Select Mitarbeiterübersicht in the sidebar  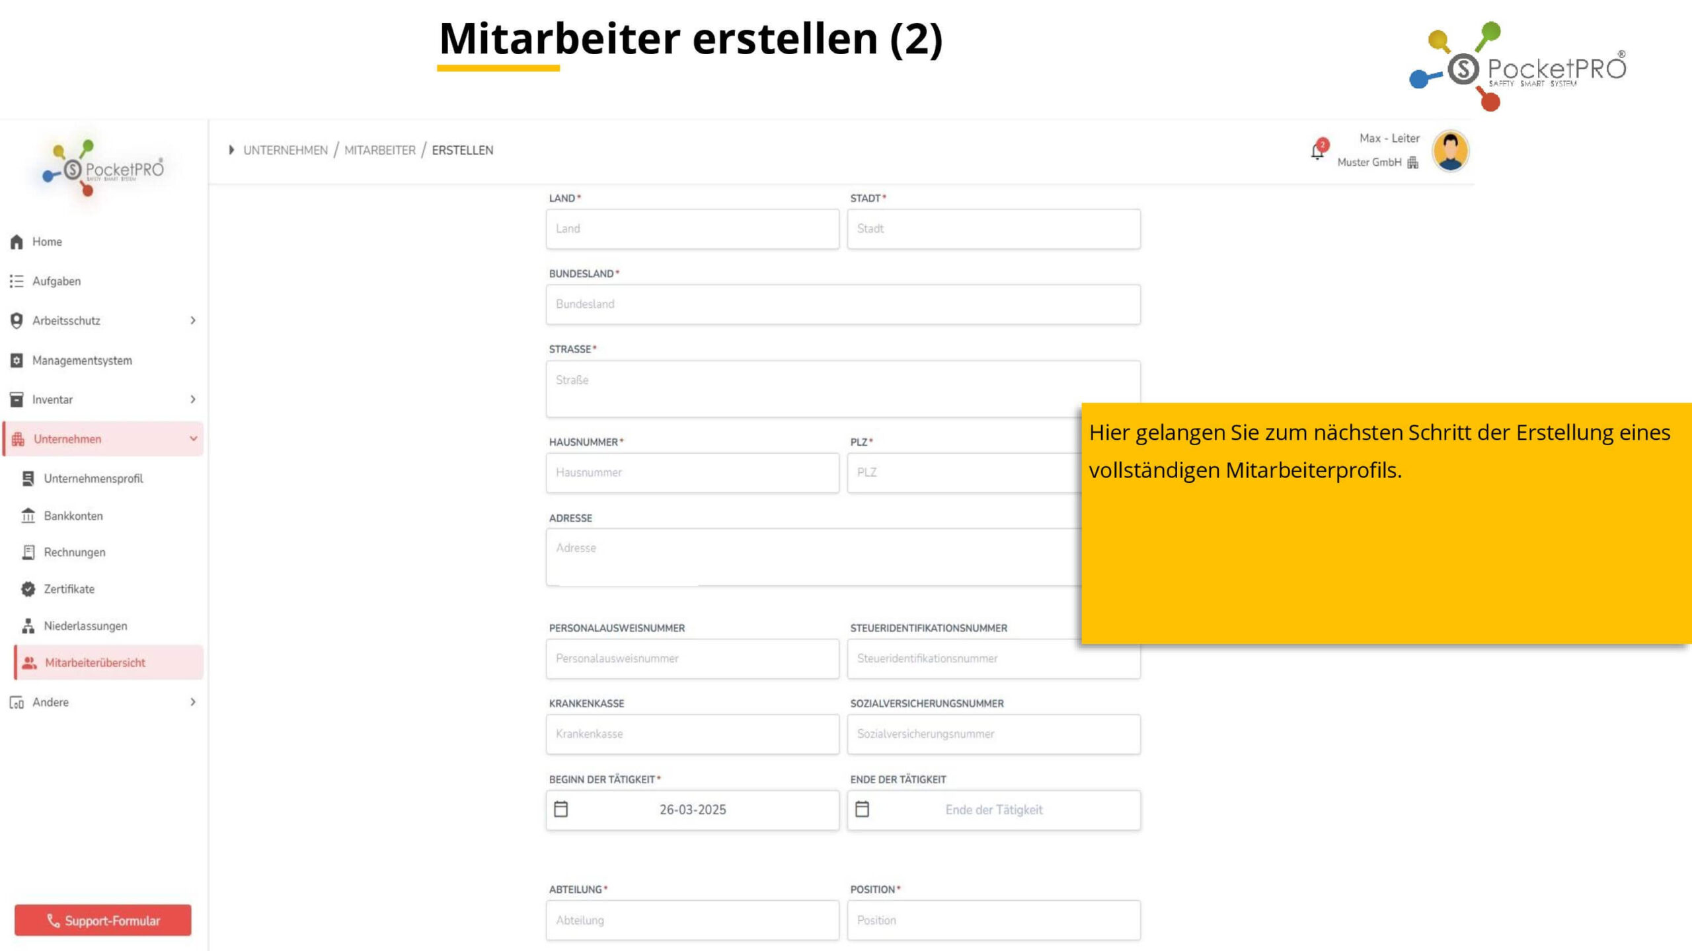pos(108,662)
